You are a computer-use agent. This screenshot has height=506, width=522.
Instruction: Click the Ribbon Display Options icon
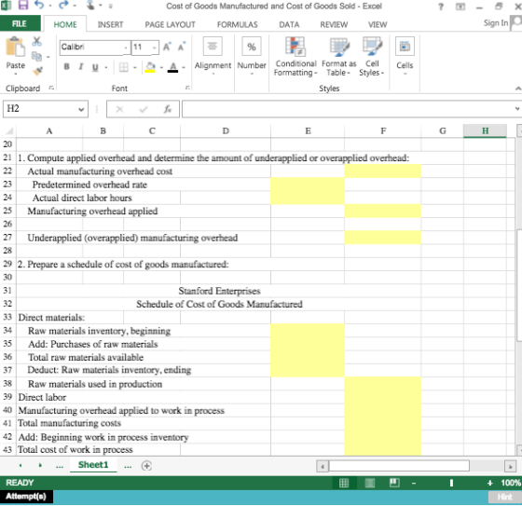point(460,7)
